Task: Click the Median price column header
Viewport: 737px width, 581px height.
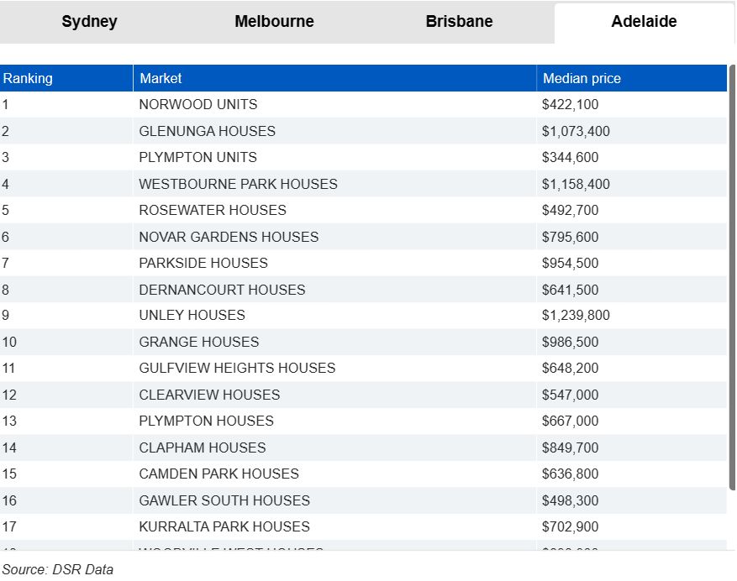Action: tap(582, 78)
